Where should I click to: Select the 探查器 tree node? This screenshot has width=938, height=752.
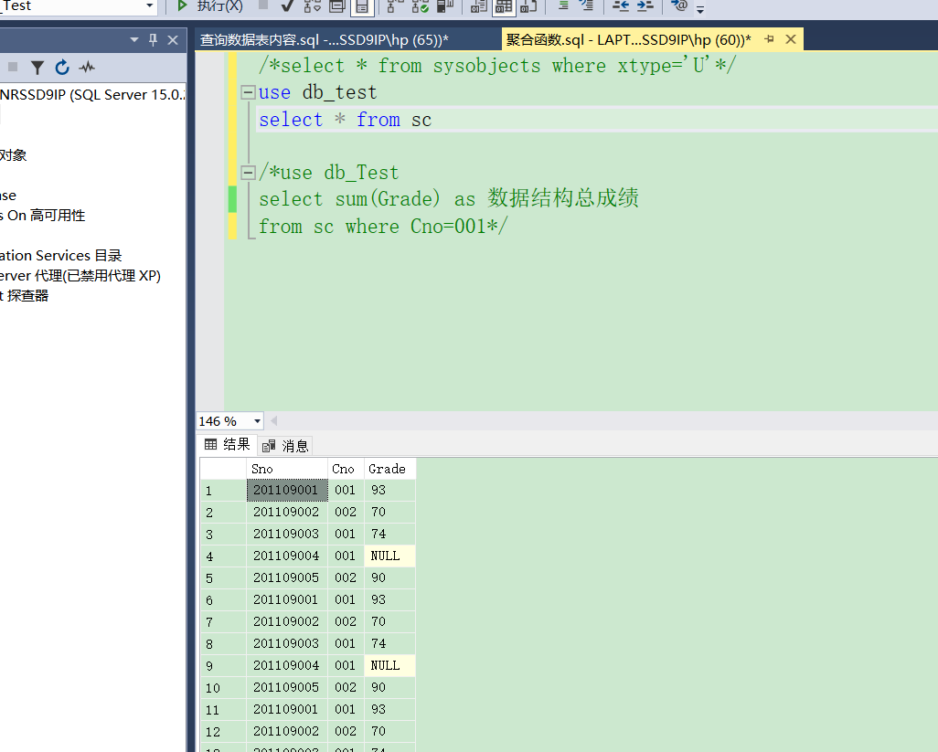tap(25, 296)
